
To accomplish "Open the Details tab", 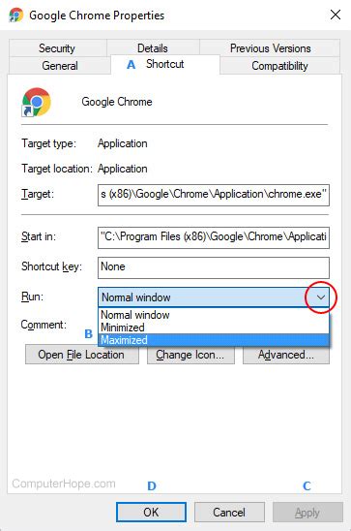I will 153,48.
